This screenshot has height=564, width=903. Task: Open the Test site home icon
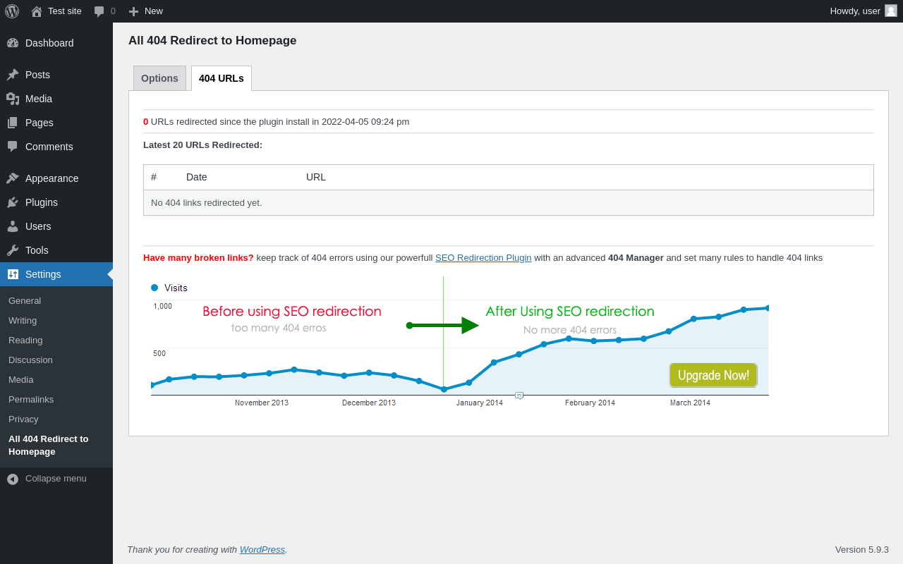pyautogui.click(x=37, y=11)
